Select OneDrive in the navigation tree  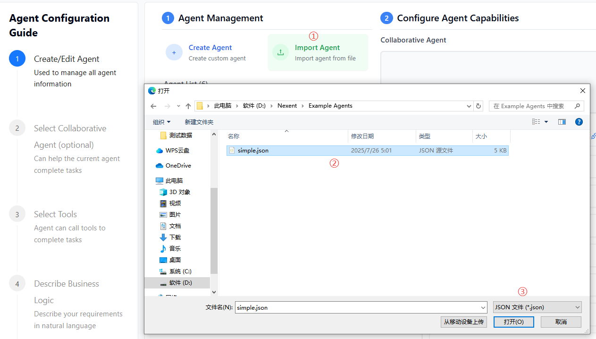(178, 166)
